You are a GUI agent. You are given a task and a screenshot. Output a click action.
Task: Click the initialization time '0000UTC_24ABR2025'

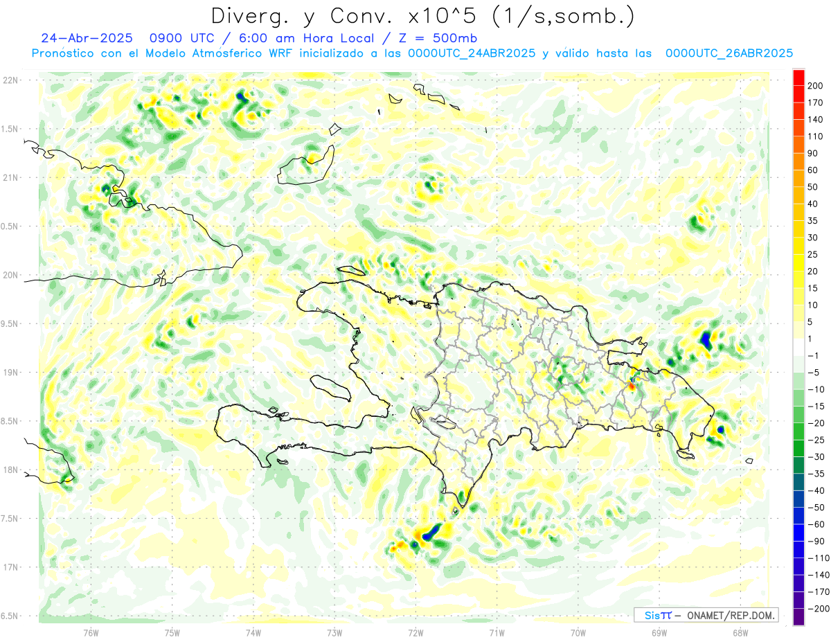(x=471, y=53)
